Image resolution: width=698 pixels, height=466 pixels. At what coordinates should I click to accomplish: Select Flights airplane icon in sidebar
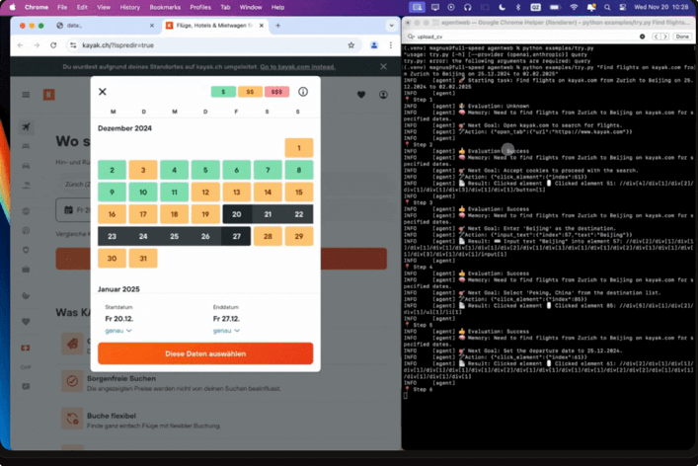click(x=27, y=126)
